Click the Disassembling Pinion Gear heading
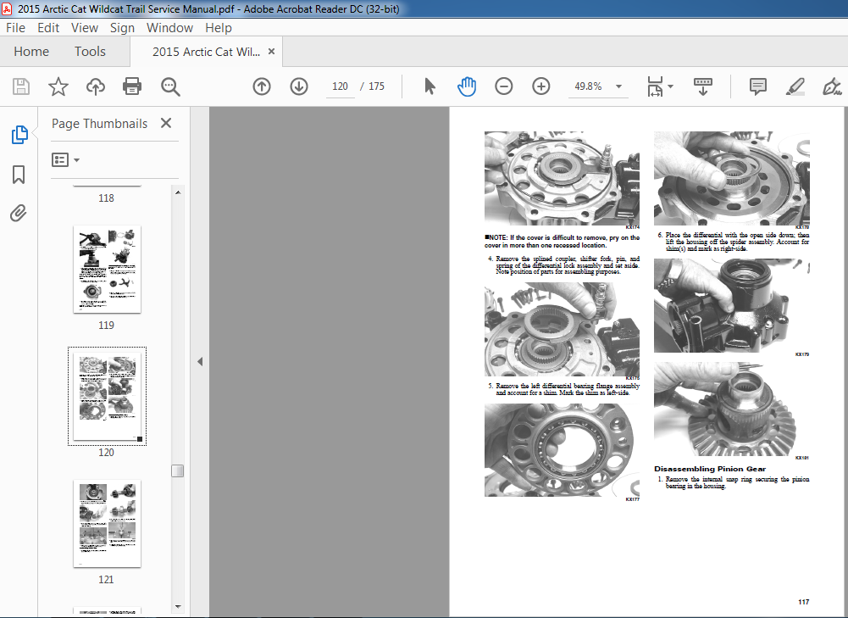 point(710,469)
